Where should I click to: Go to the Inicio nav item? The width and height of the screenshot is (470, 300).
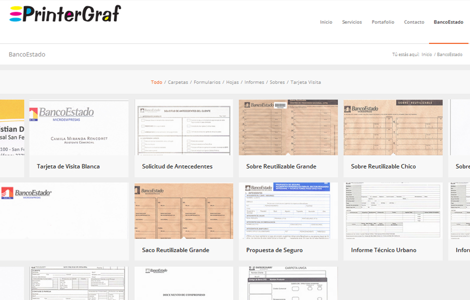[x=326, y=22]
